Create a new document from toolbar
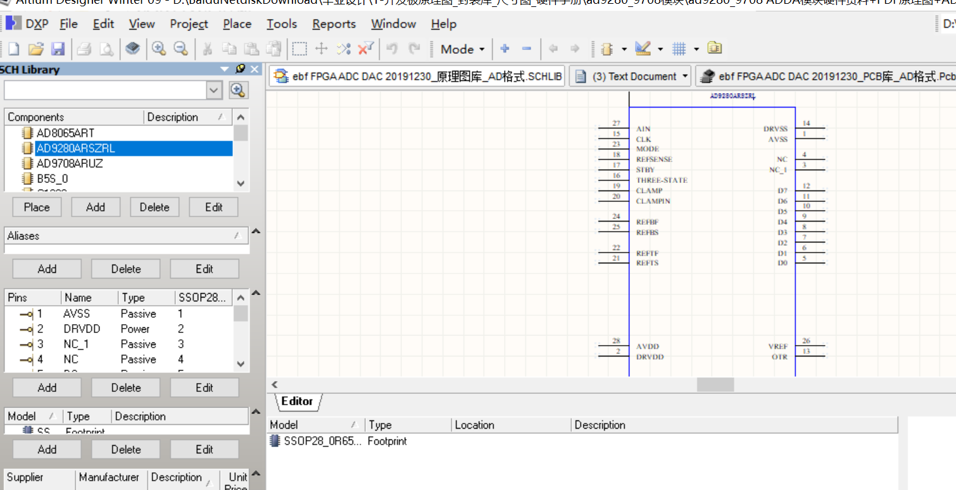 click(x=13, y=49)
